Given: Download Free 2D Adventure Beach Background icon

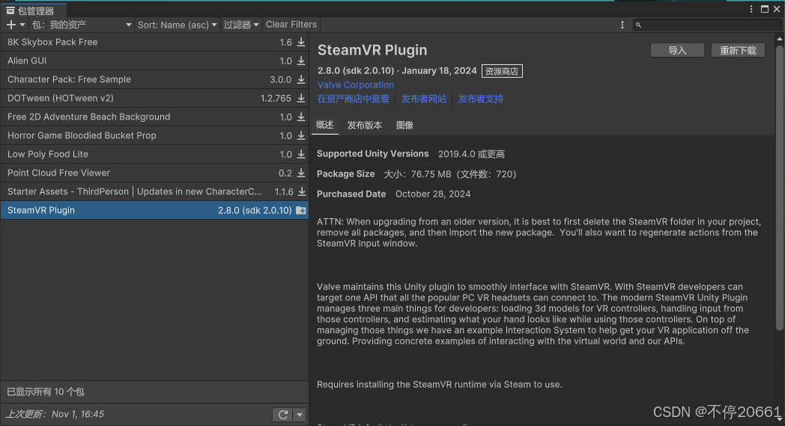Looking at the screenshot, I should 301,117.
